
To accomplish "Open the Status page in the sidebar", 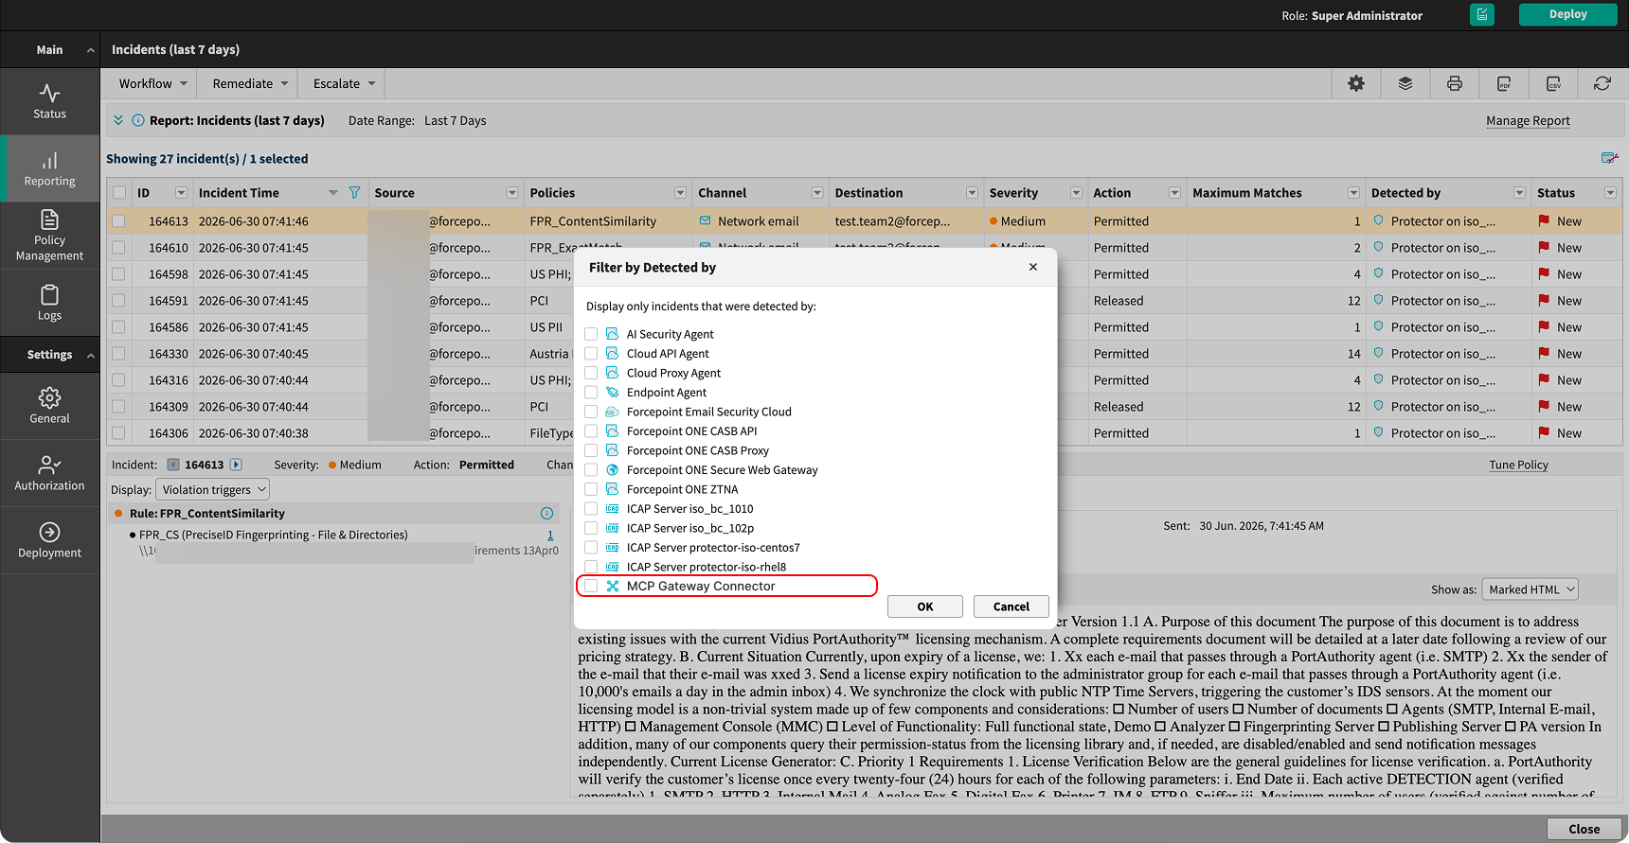I will pos(49,101).
